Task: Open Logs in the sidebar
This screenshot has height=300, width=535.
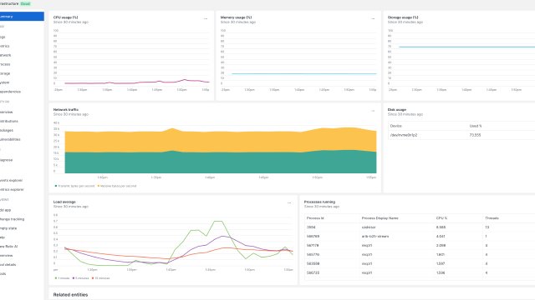Action: [x=3, y=37]
